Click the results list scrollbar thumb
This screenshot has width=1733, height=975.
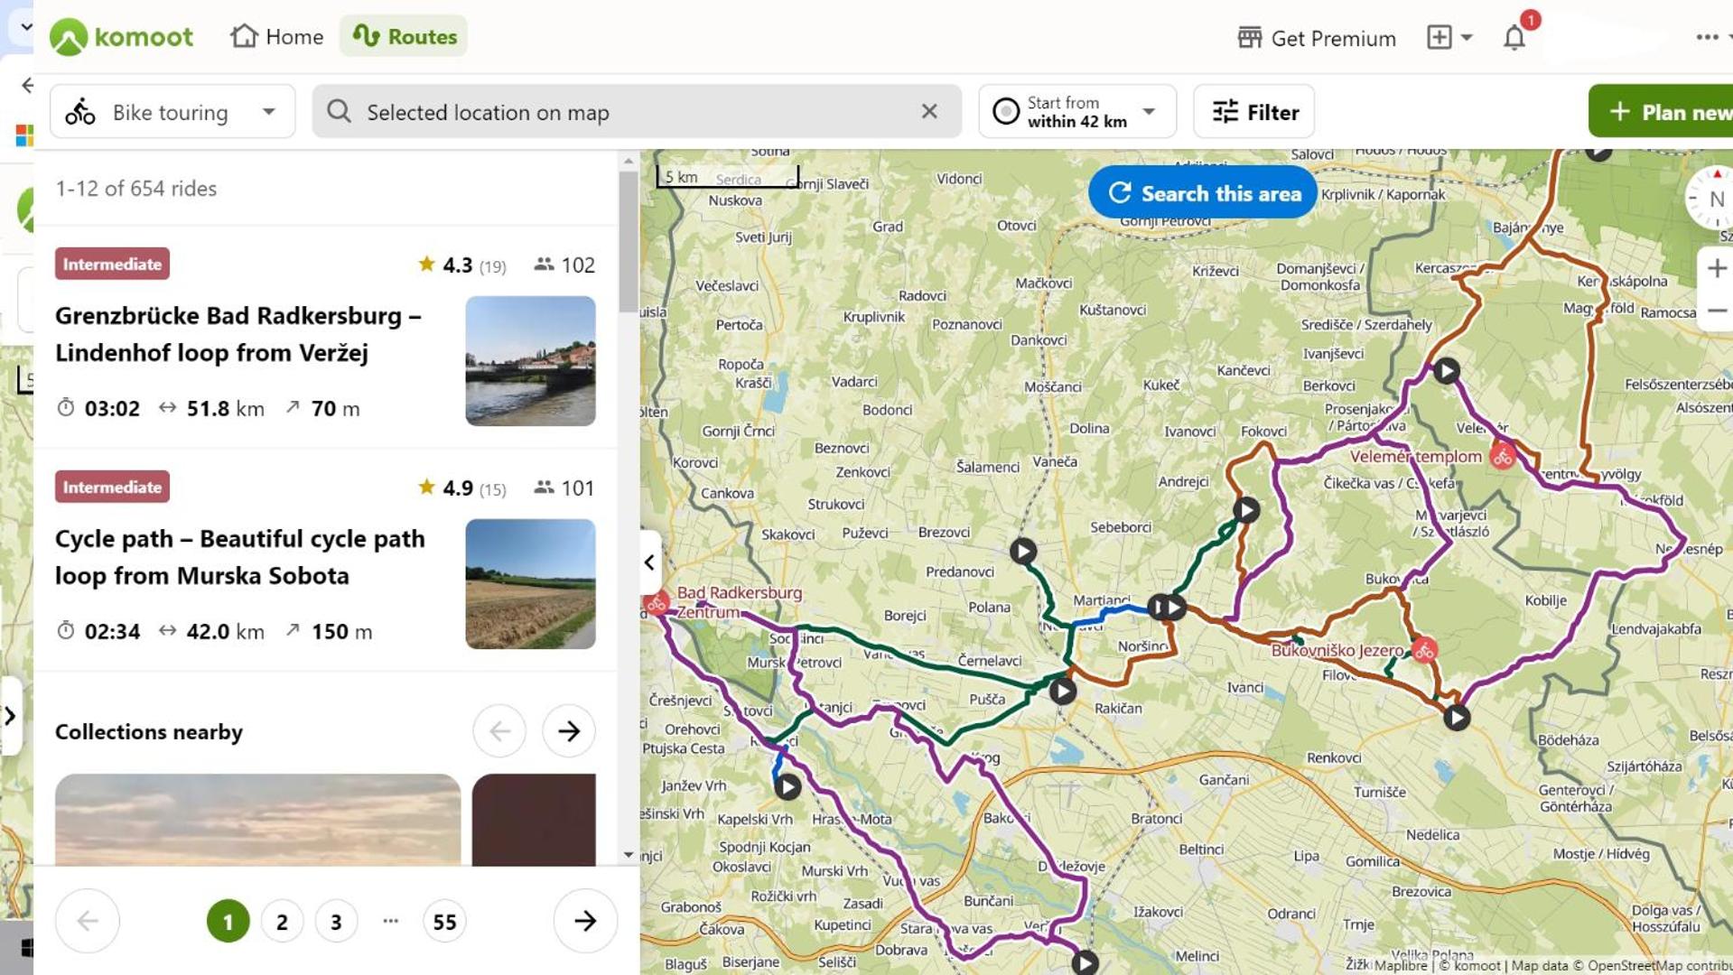629,242
